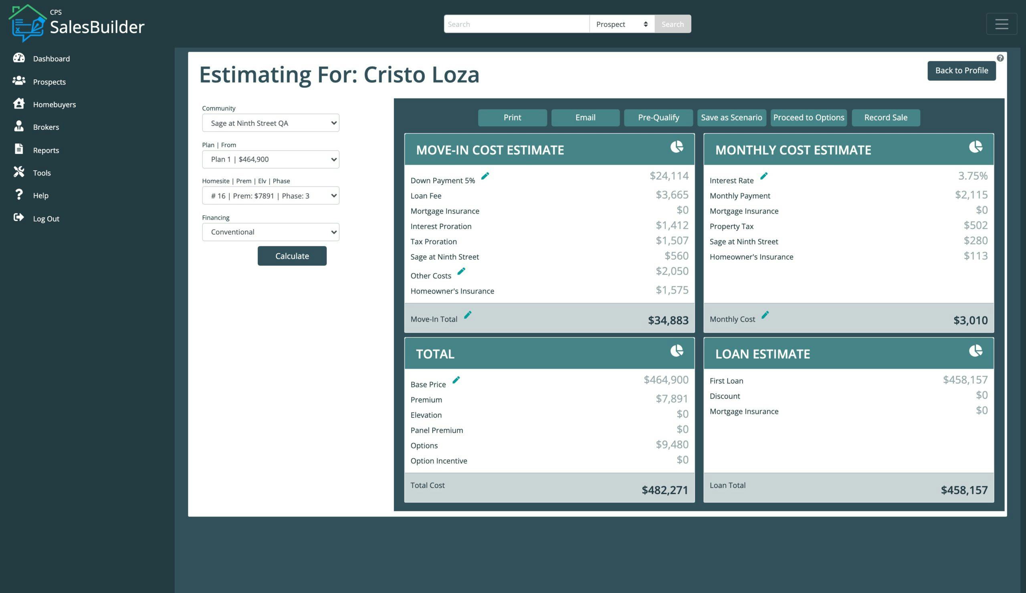Open the Move-In Cost Estimate pie chart icon
Image resolution: width=1026 pixels, height=593 pixels.
(676, 148)
